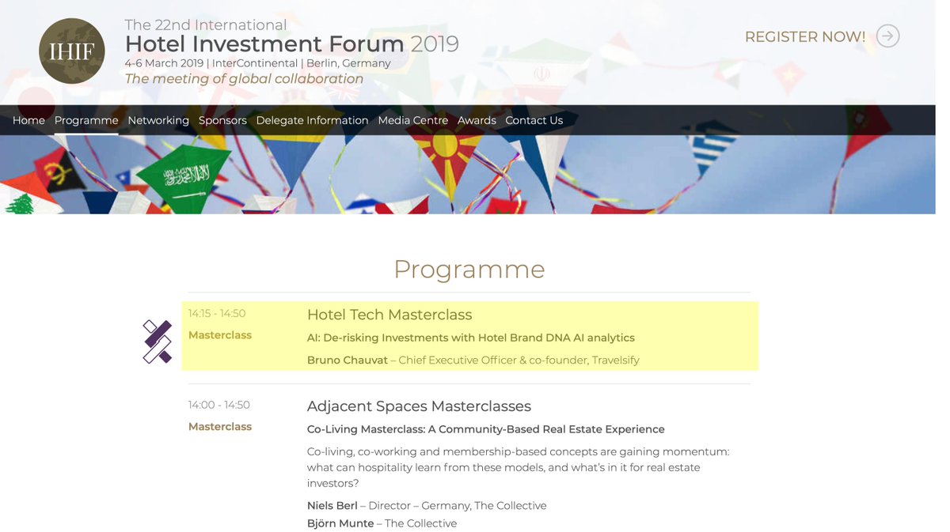The width and height of the screenshot is (950, 532).
Task: Select the Networking navigation item
Action: [158, 120]
